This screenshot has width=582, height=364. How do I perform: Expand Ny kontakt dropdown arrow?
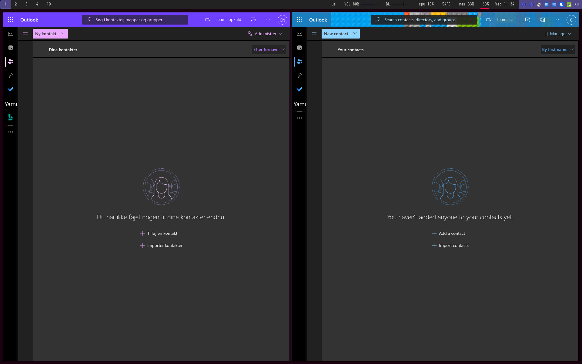tap(63, 34)
